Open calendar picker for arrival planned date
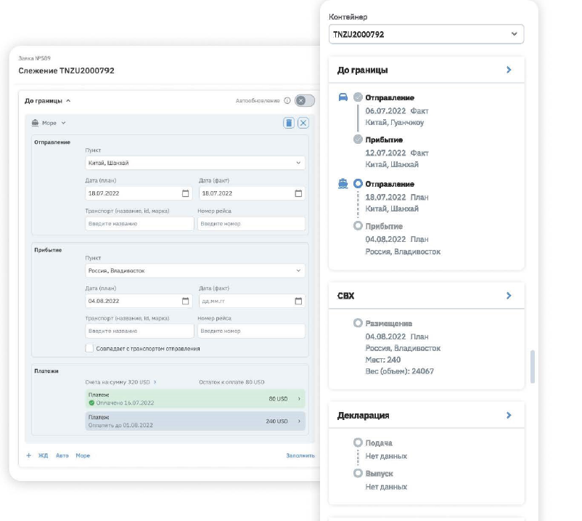 click(185, 301)
